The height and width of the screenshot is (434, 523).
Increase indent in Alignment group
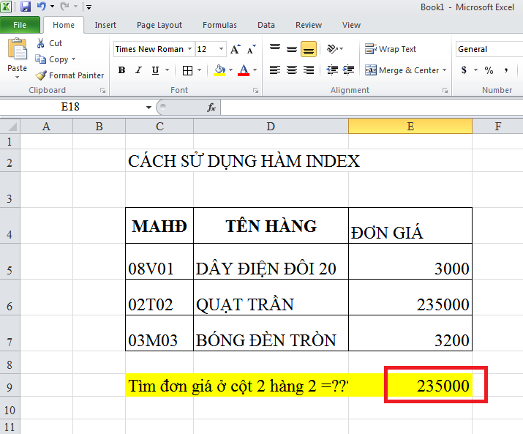pos(349,70)
